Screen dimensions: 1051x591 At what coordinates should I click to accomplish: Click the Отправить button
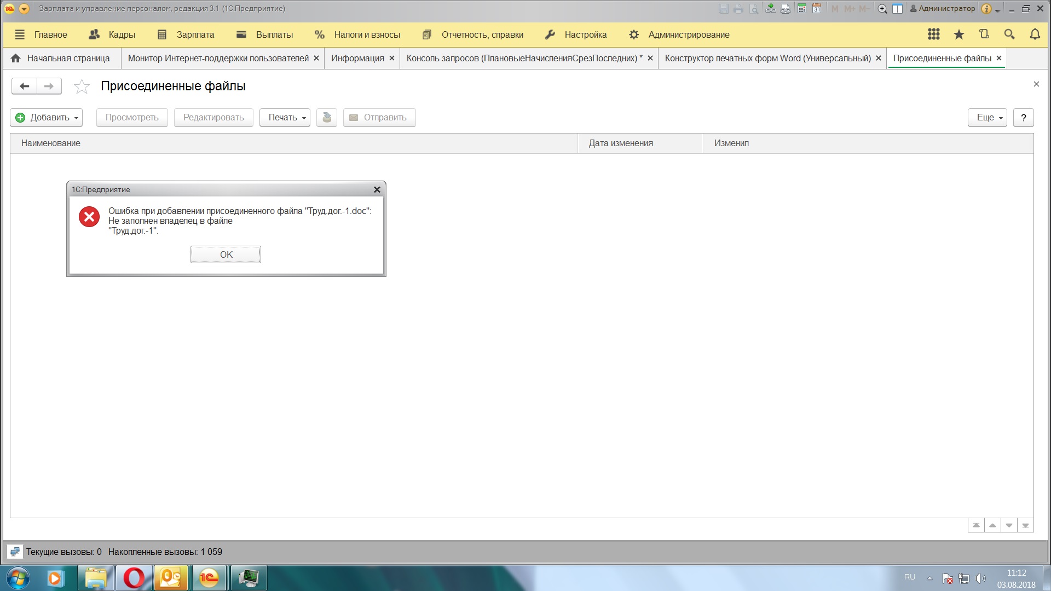coord(379,118)
